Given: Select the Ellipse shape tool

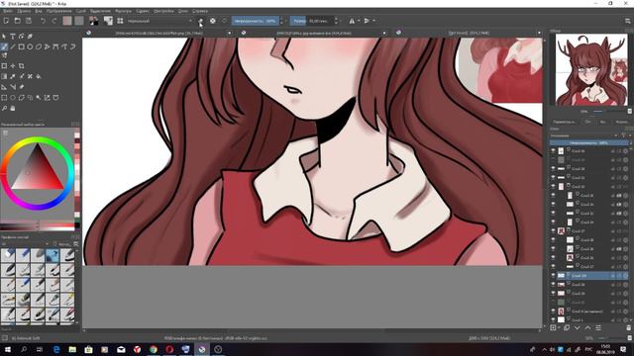Looking at the screenshot, I should [30, 46].
